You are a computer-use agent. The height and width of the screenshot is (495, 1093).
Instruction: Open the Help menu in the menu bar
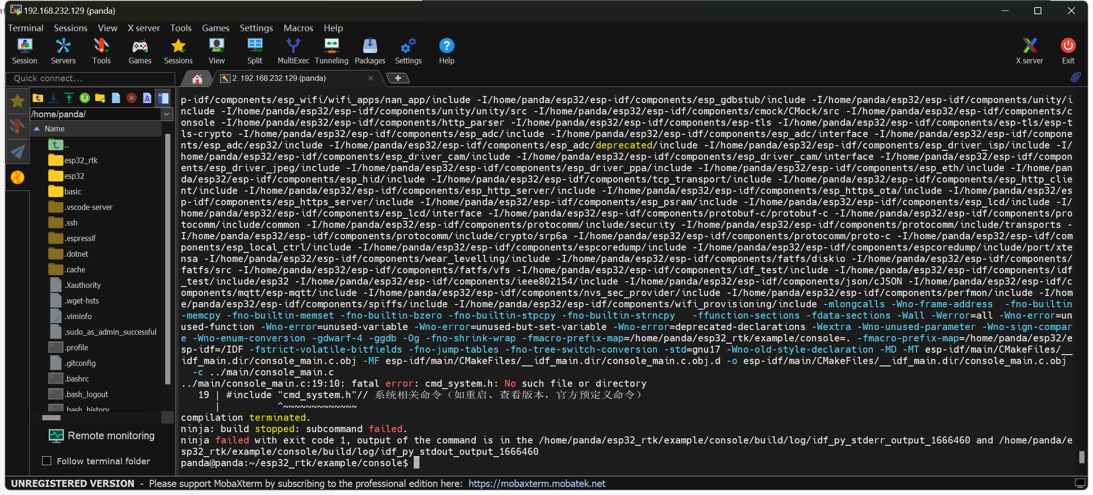[333, 28]
